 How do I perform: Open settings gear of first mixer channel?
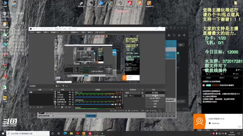[x=120, y=97]
